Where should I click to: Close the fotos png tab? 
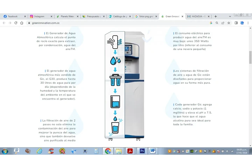coord(156,16)
